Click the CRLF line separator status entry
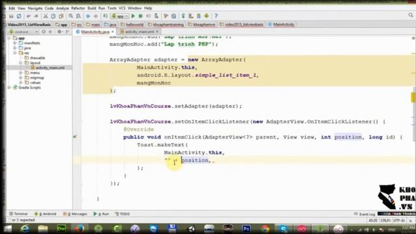 tap(385, 220)
